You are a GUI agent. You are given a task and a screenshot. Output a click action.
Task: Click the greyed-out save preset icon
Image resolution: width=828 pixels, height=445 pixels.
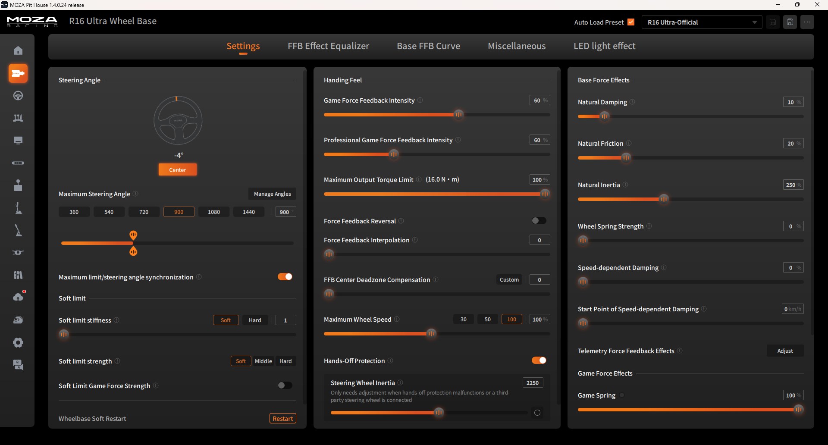[x=773, y=22]
